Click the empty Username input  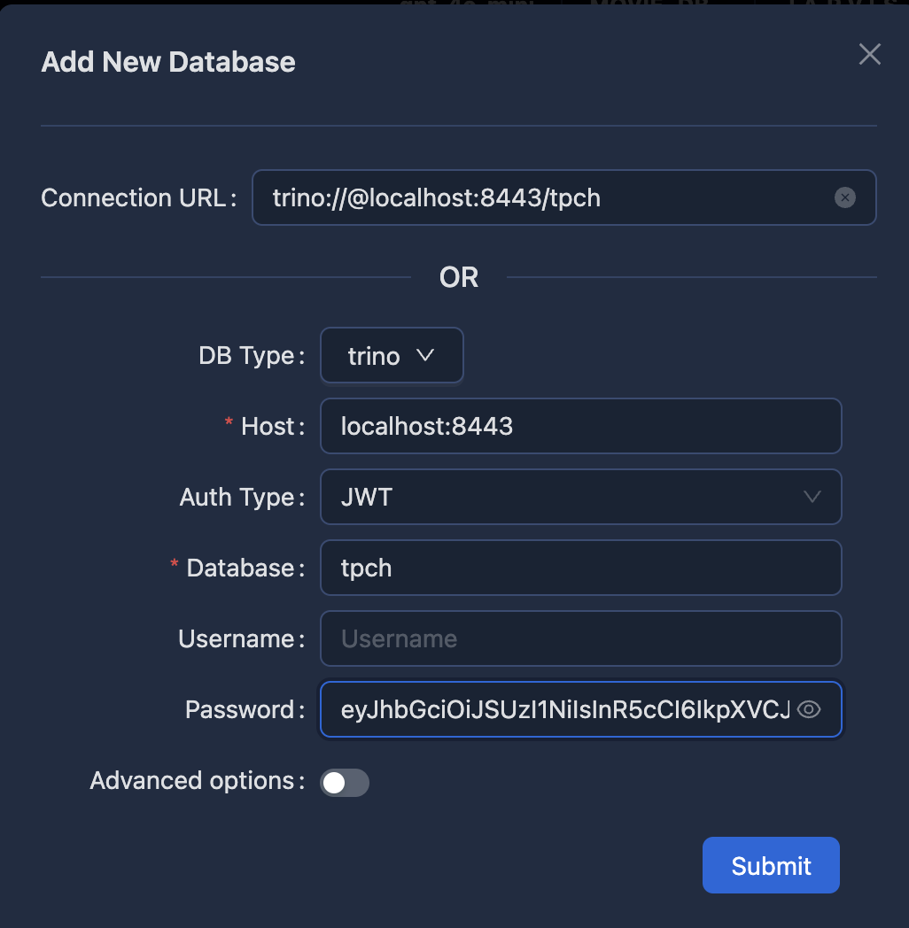click(580, 638)
